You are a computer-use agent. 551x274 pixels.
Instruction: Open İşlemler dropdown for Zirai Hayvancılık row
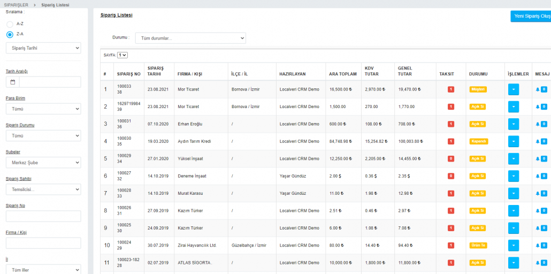point(514,246)
